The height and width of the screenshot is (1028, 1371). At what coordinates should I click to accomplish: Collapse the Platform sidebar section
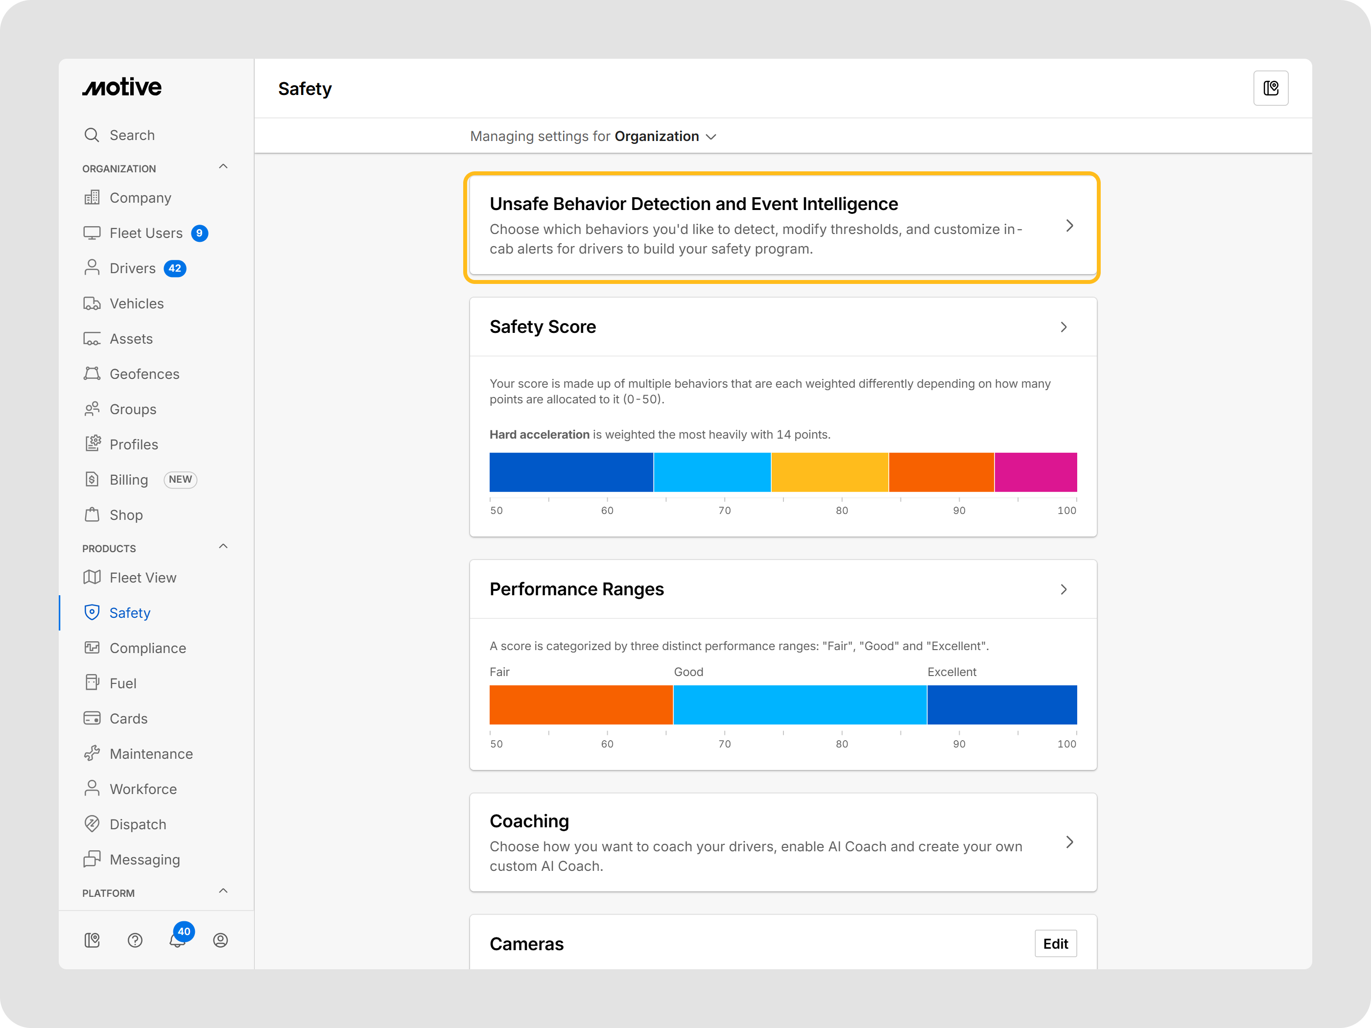[223, 891]
